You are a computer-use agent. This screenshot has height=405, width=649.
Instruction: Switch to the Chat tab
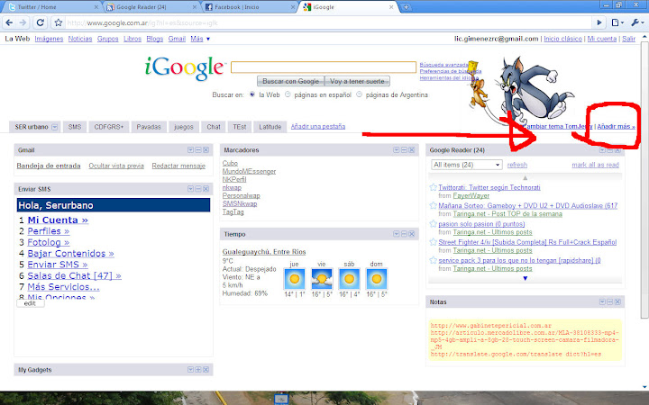(x=214, y=127)
